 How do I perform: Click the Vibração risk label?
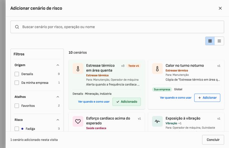(x=171, y=123)
